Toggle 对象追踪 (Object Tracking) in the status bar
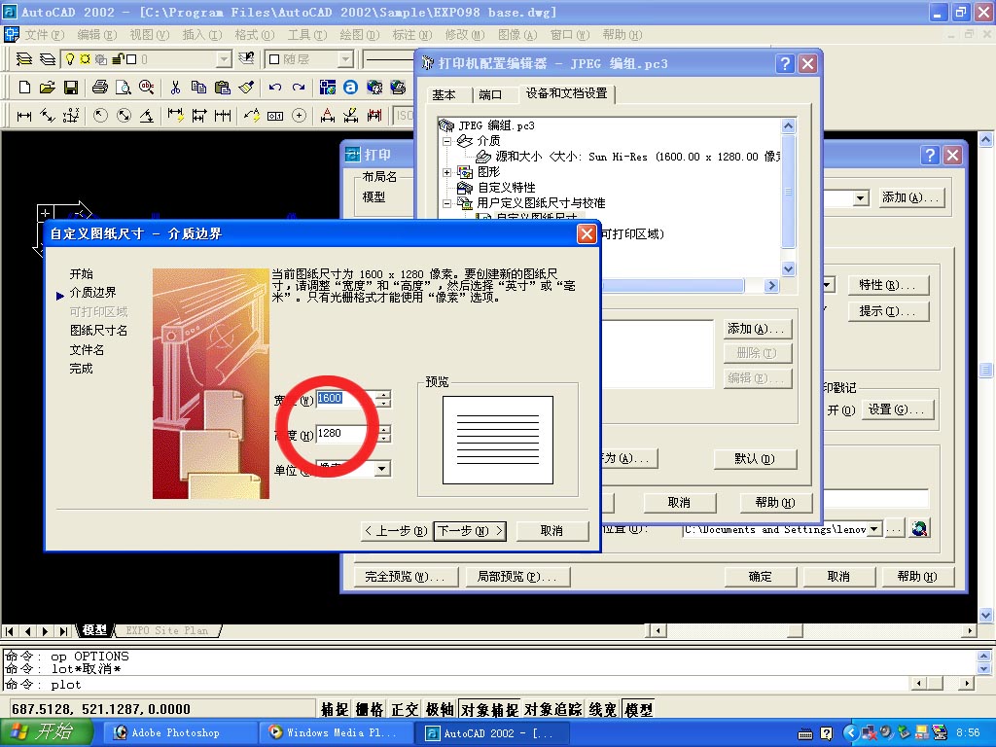The image size is (996, 747). coord(552,709)
